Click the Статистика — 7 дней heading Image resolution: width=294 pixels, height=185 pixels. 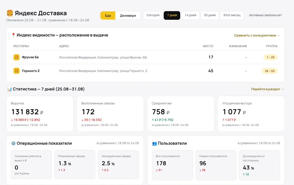pyautogui.click(x=49, y=89)
